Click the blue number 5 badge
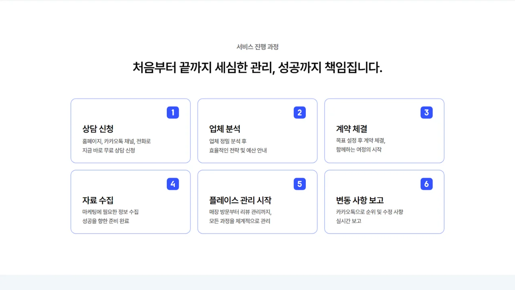The width and height of the screenshot is (515, 290). pyautogui.click(x=300, y=184)
